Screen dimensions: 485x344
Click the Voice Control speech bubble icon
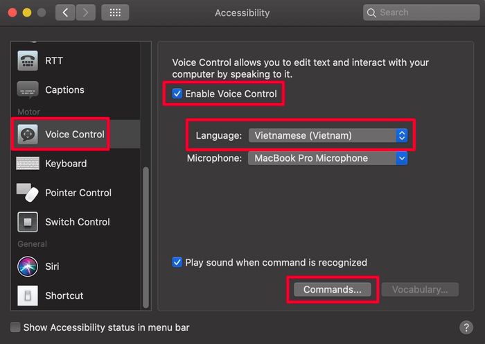coord(28,135)
